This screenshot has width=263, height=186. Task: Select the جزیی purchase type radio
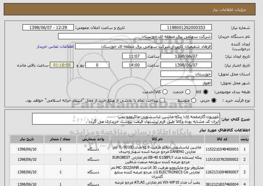coord(214,100)
